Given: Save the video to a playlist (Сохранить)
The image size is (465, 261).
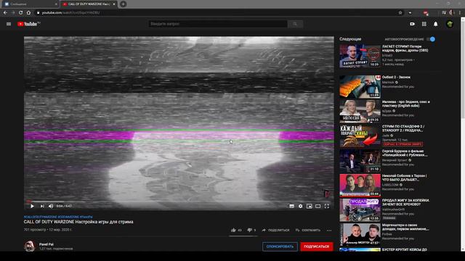Looking at the screenshot, I should click(308, 230).
